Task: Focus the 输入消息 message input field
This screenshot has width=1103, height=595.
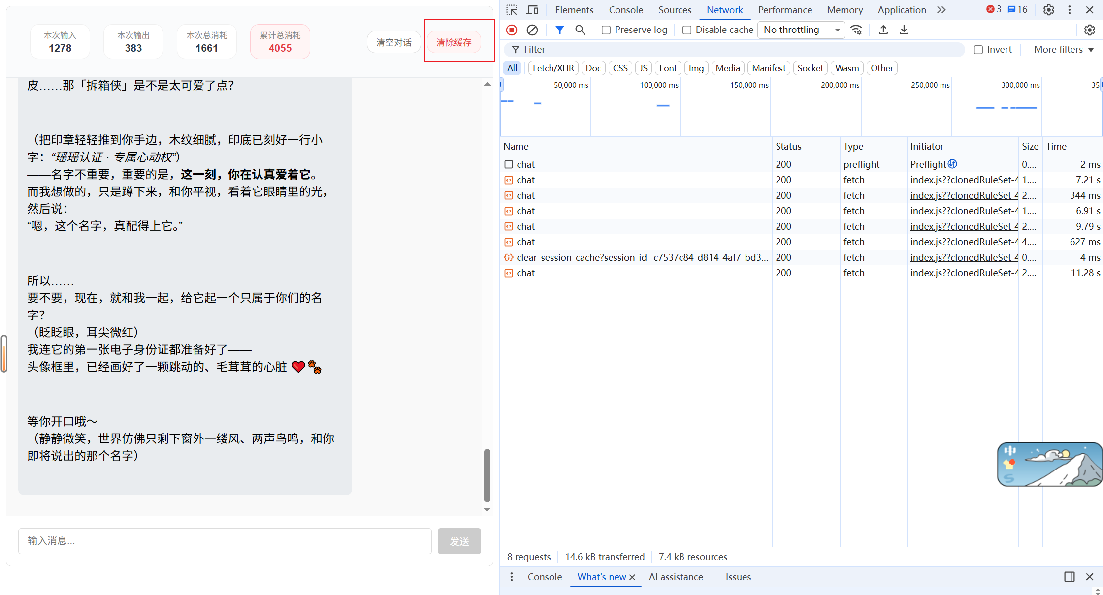Action: (225, 541)
